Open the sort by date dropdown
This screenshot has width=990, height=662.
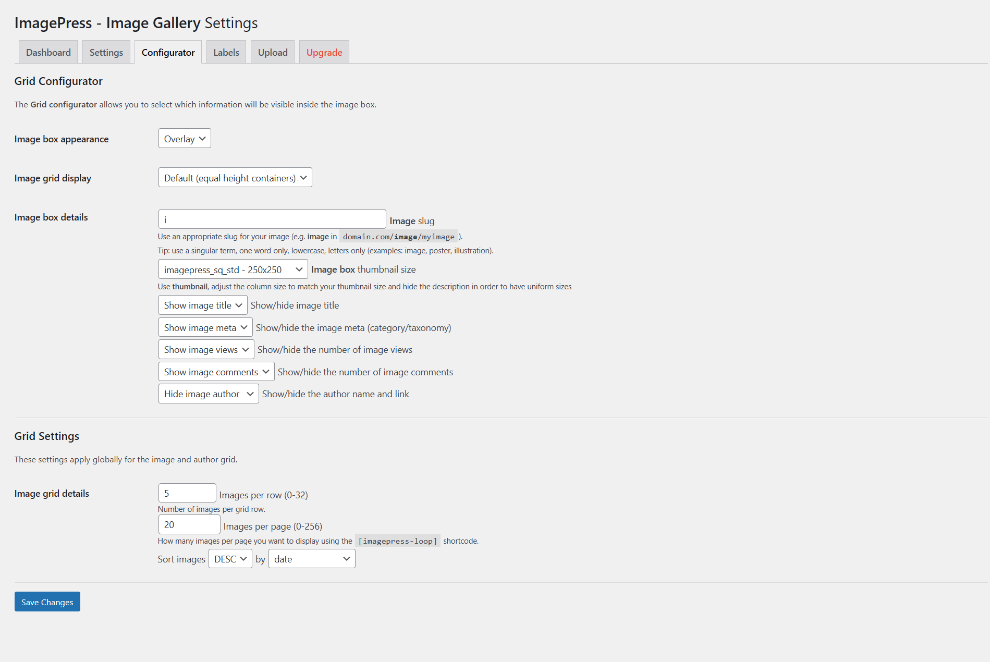point(312,559)
